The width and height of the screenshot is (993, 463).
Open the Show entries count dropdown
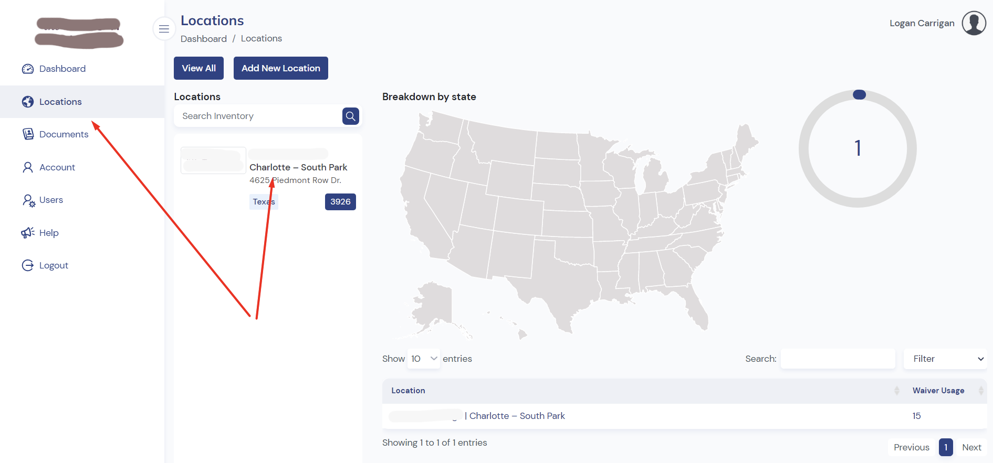tap(424, 359)
